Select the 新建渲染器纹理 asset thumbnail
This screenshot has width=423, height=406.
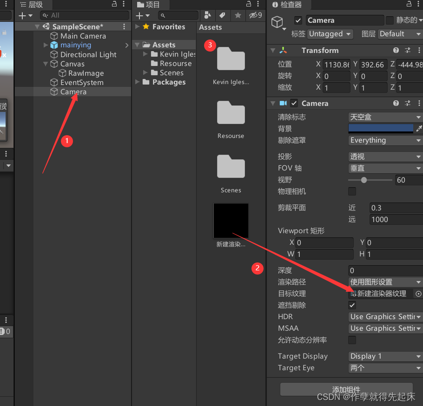[231, 220]
